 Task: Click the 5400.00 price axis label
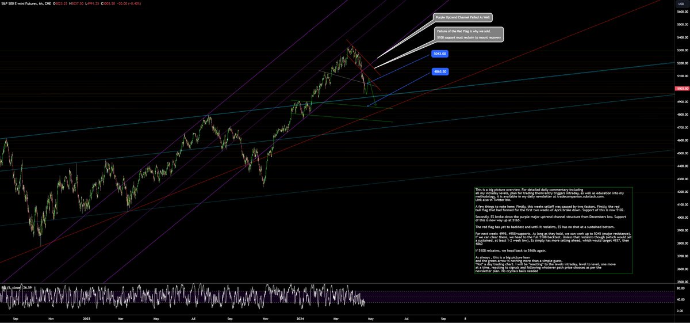(682, 37)
